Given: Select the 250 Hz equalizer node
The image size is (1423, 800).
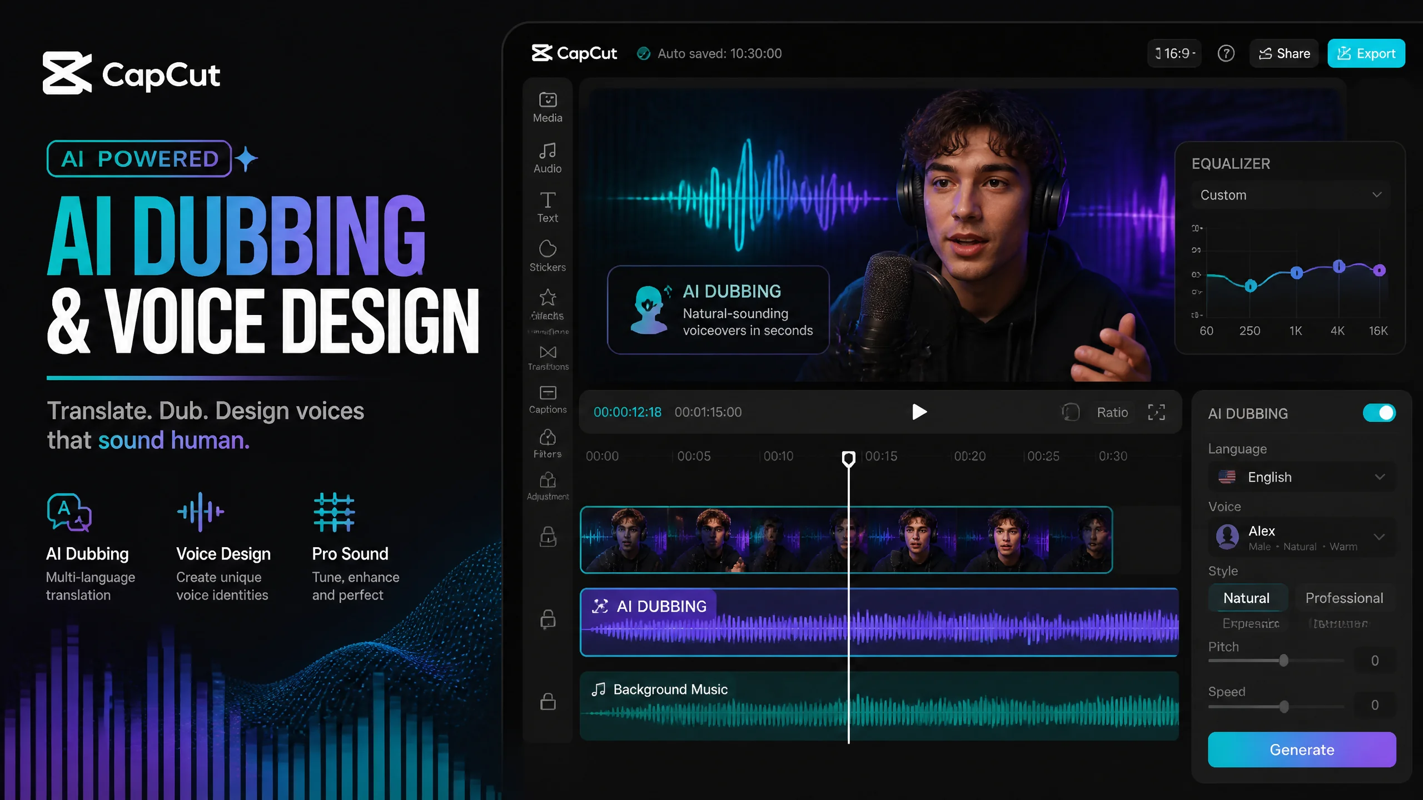Looking at the screenshot, I should coord(1251,286).
